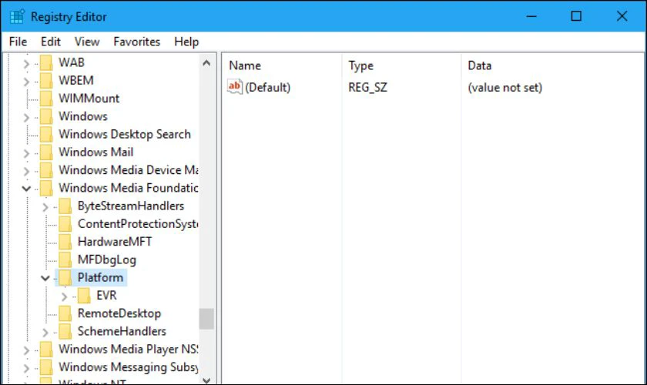Viewport: 647px width, 385px height.
Task: Click the SchemeHandlers folder icon
Action: tap(65, 331)
